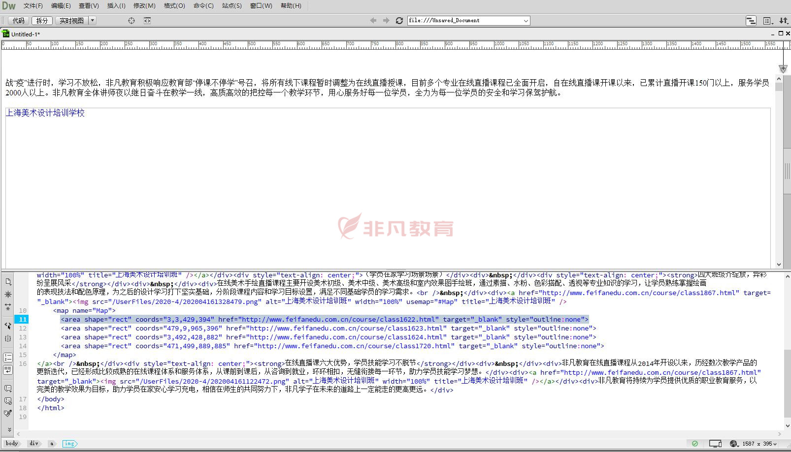Open the file management up-down arrows icon
The width and height of the screenshot is (791, 452).
click(x=783, y=21)
